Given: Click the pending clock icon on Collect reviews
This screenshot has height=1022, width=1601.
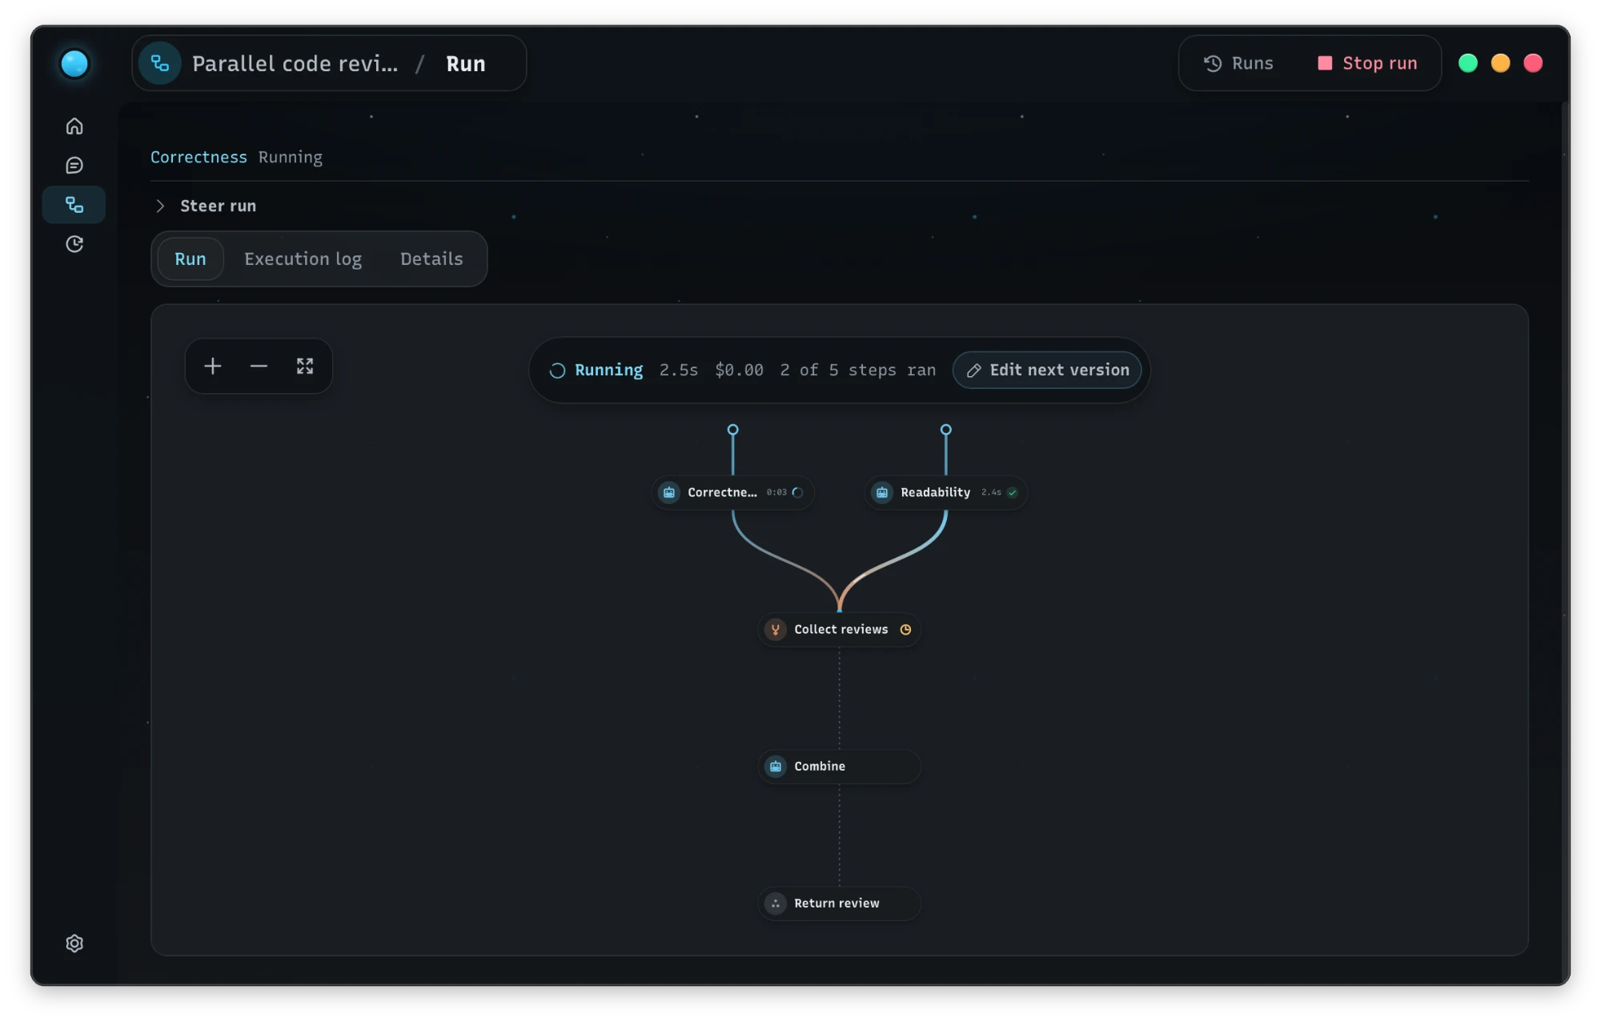Looking at the screenshot, I should coord(905,630).
